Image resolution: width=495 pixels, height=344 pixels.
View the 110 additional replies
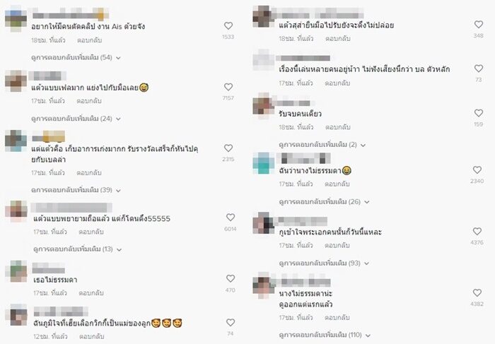(325, 335)
